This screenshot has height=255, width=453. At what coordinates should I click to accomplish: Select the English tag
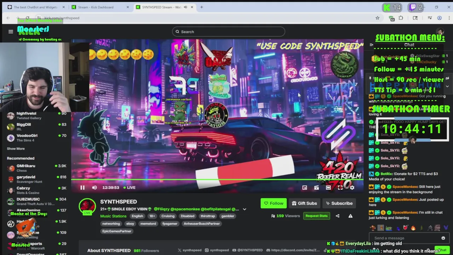tap(137, 216)
